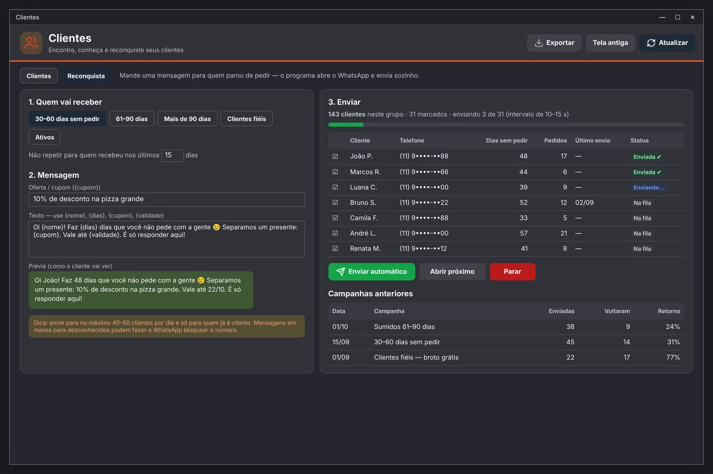Select the Ativos group
713x474 pixels.
[x=45, y=137]
